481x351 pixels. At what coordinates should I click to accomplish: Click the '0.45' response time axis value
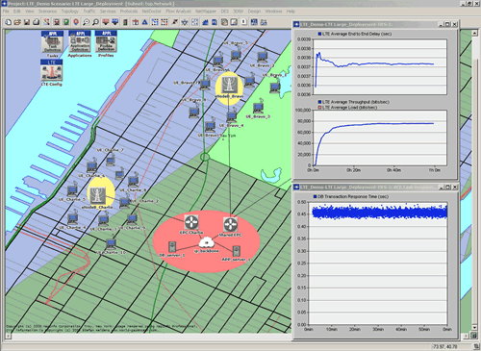pos(301,214)
